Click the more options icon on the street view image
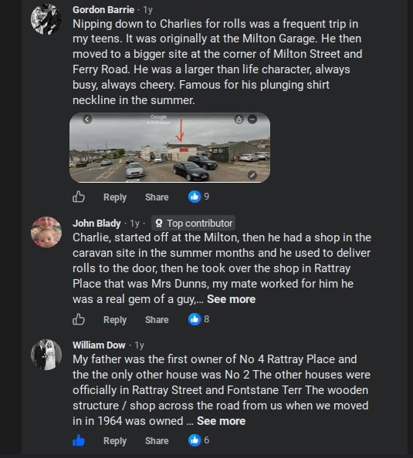The image size is (413, 458). click(252, 120)
